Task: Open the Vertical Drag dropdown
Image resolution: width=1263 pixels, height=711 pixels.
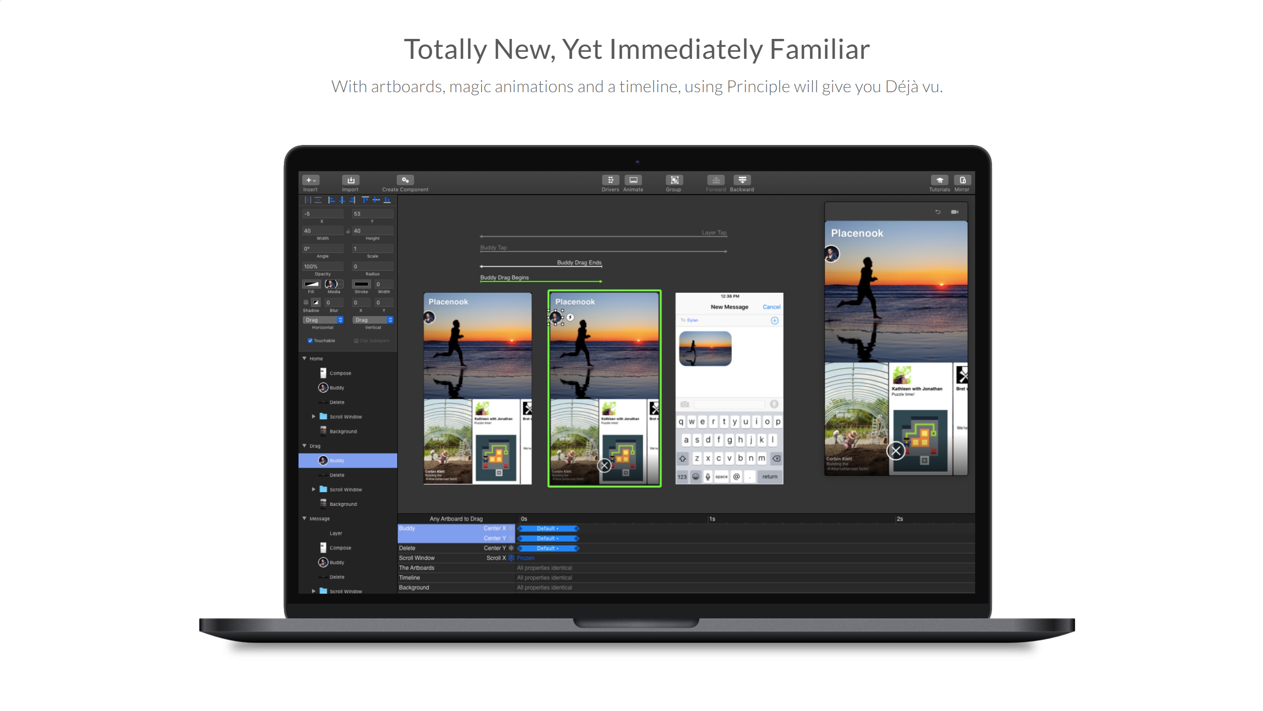Action: 373,320
